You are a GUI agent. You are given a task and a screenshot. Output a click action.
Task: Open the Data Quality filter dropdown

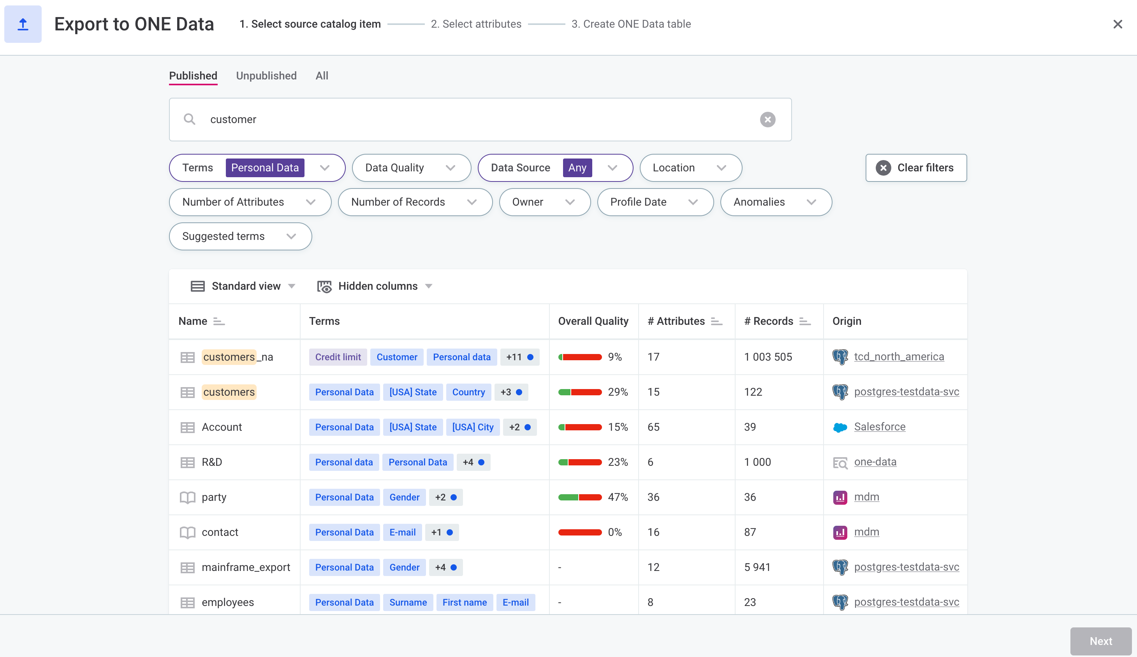coord(411,167)
